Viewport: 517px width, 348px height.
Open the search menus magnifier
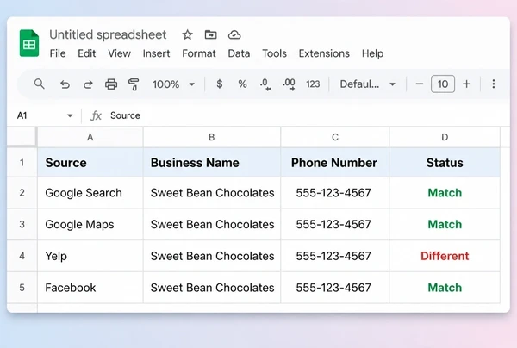[40, 84]
